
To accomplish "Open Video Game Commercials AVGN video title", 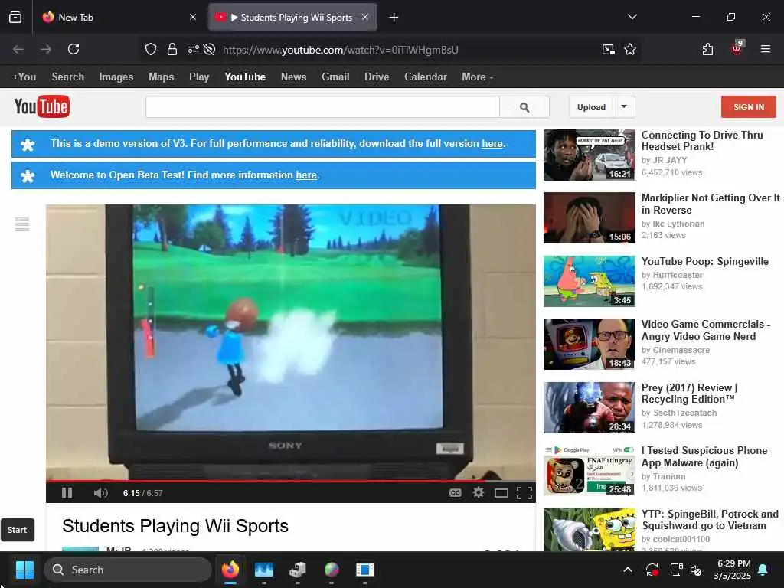I will [705, 330].
